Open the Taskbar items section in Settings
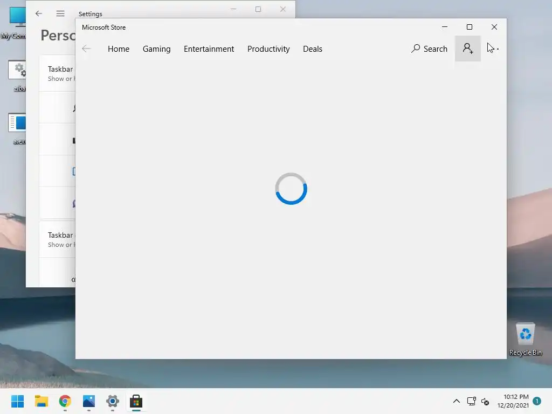 click(x=57, y=73)
